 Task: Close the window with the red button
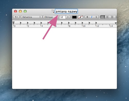coord(15,11)
